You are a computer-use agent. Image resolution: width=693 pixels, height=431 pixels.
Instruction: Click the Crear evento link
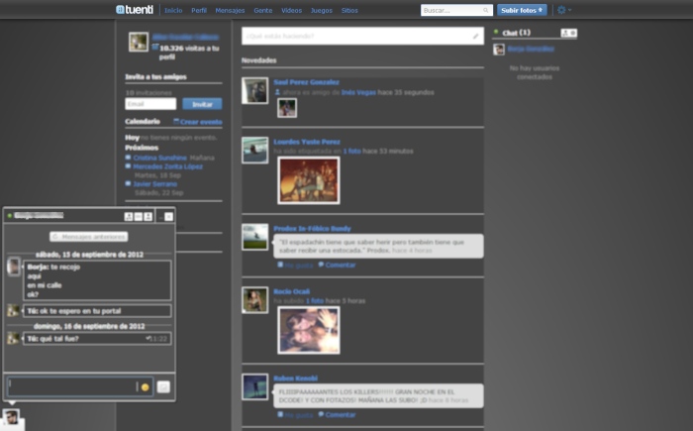tap(198, 122)
